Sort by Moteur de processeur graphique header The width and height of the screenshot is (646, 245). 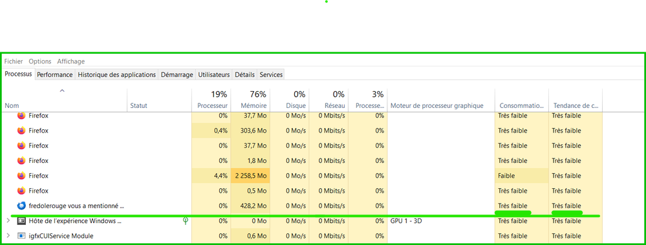pyautogui.click(x=441, y=100)
